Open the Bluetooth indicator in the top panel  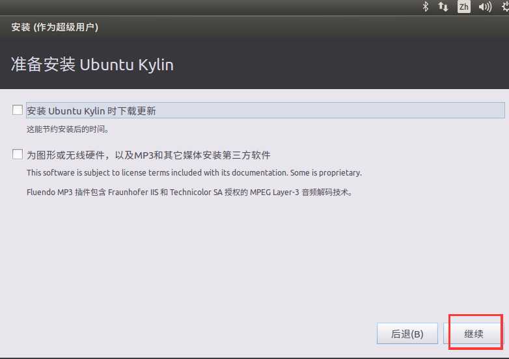(x=425, y=7)
